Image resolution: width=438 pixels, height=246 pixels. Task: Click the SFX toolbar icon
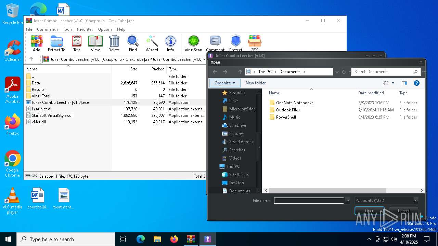coord(255,43)
